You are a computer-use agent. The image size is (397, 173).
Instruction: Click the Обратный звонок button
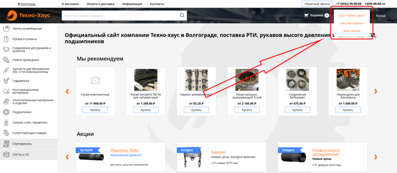click(x=317, y=4)
